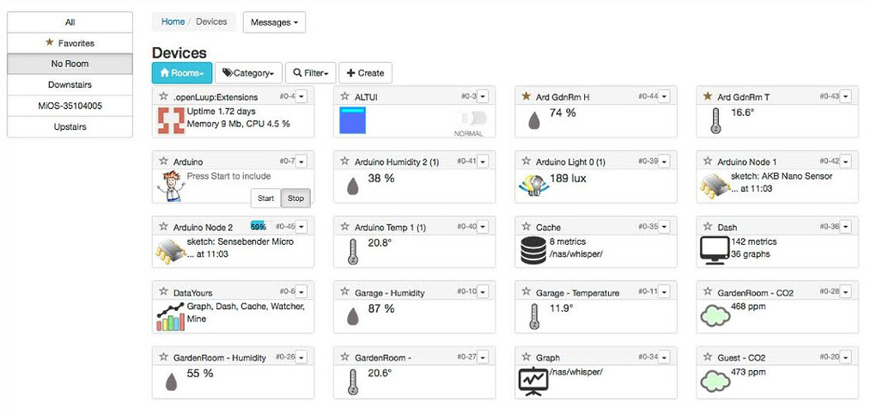Click the Dash monitor icon
The width and height of the screenshot is (889, 415).
pos(715,251)
